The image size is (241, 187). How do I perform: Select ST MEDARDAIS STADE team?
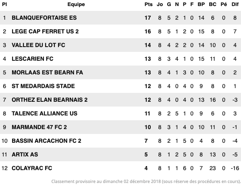43,86
